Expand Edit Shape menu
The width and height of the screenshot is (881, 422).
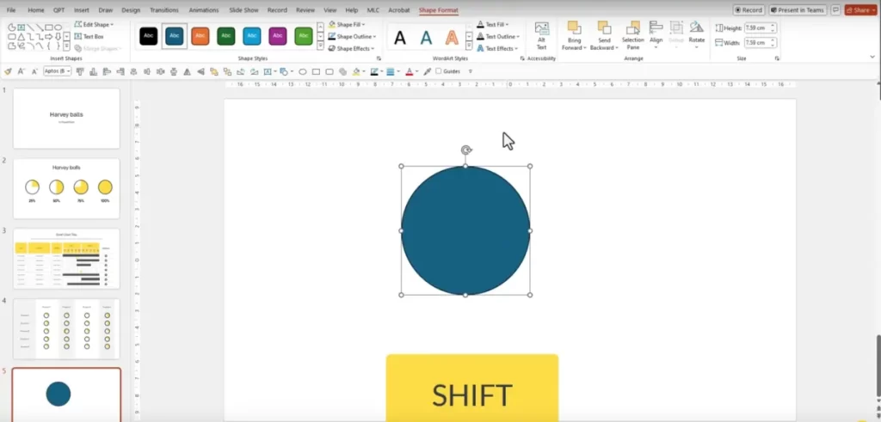[x=94, y=25]
